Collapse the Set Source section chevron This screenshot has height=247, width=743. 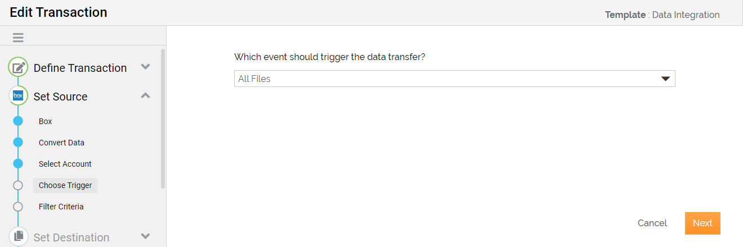[x=145, y=95]
